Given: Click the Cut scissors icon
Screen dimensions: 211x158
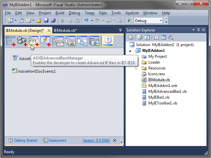Looking at the screenshot, I should 62,20.
